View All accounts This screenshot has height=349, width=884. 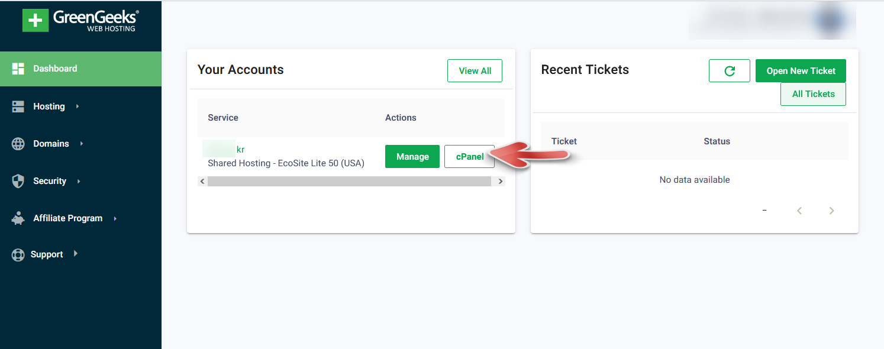pyautogui.click(x=475, y=71)
